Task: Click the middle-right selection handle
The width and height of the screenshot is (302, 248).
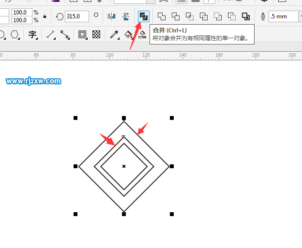Action: click(x=172, y=166)
